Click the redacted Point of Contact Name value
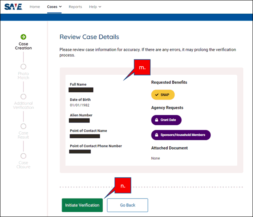Viewport: 253px width, 217px height. pyautogui.click(x=85, y=136)
